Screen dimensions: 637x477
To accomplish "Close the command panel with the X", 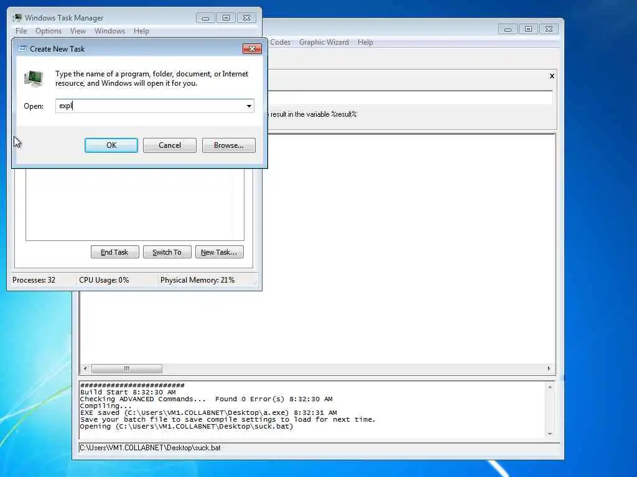I will tap(552, 76).
